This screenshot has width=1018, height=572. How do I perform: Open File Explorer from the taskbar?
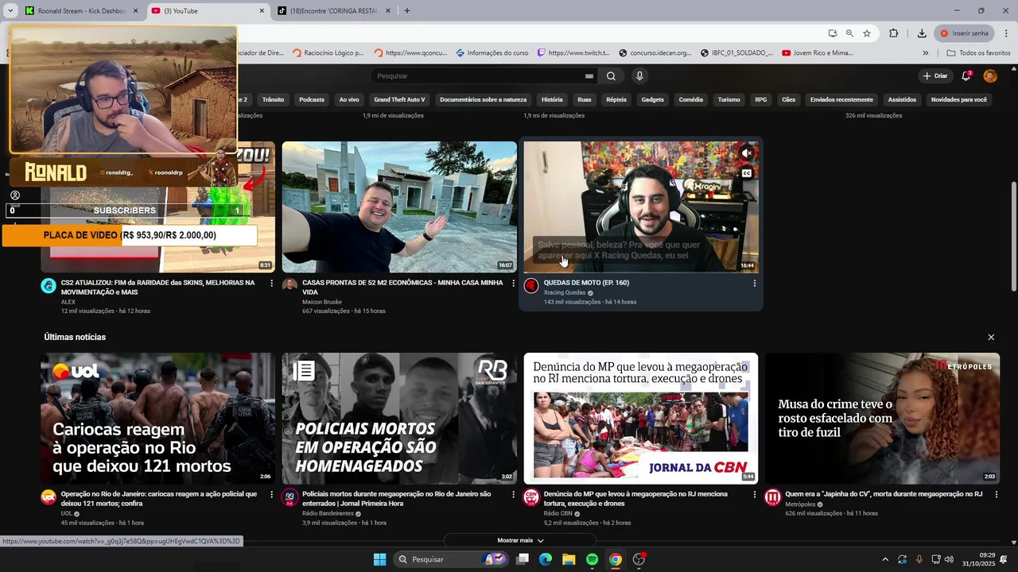[x=569, y=559]
